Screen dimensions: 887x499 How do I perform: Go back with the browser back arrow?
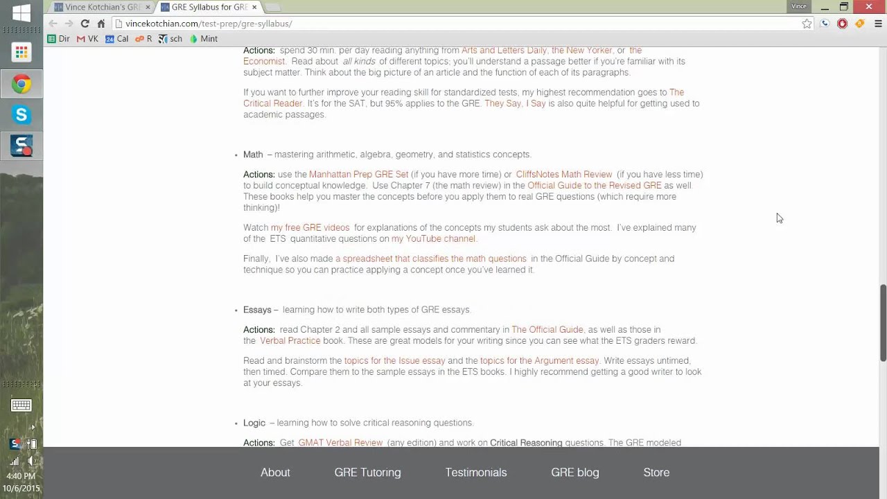tap(53, 24)
